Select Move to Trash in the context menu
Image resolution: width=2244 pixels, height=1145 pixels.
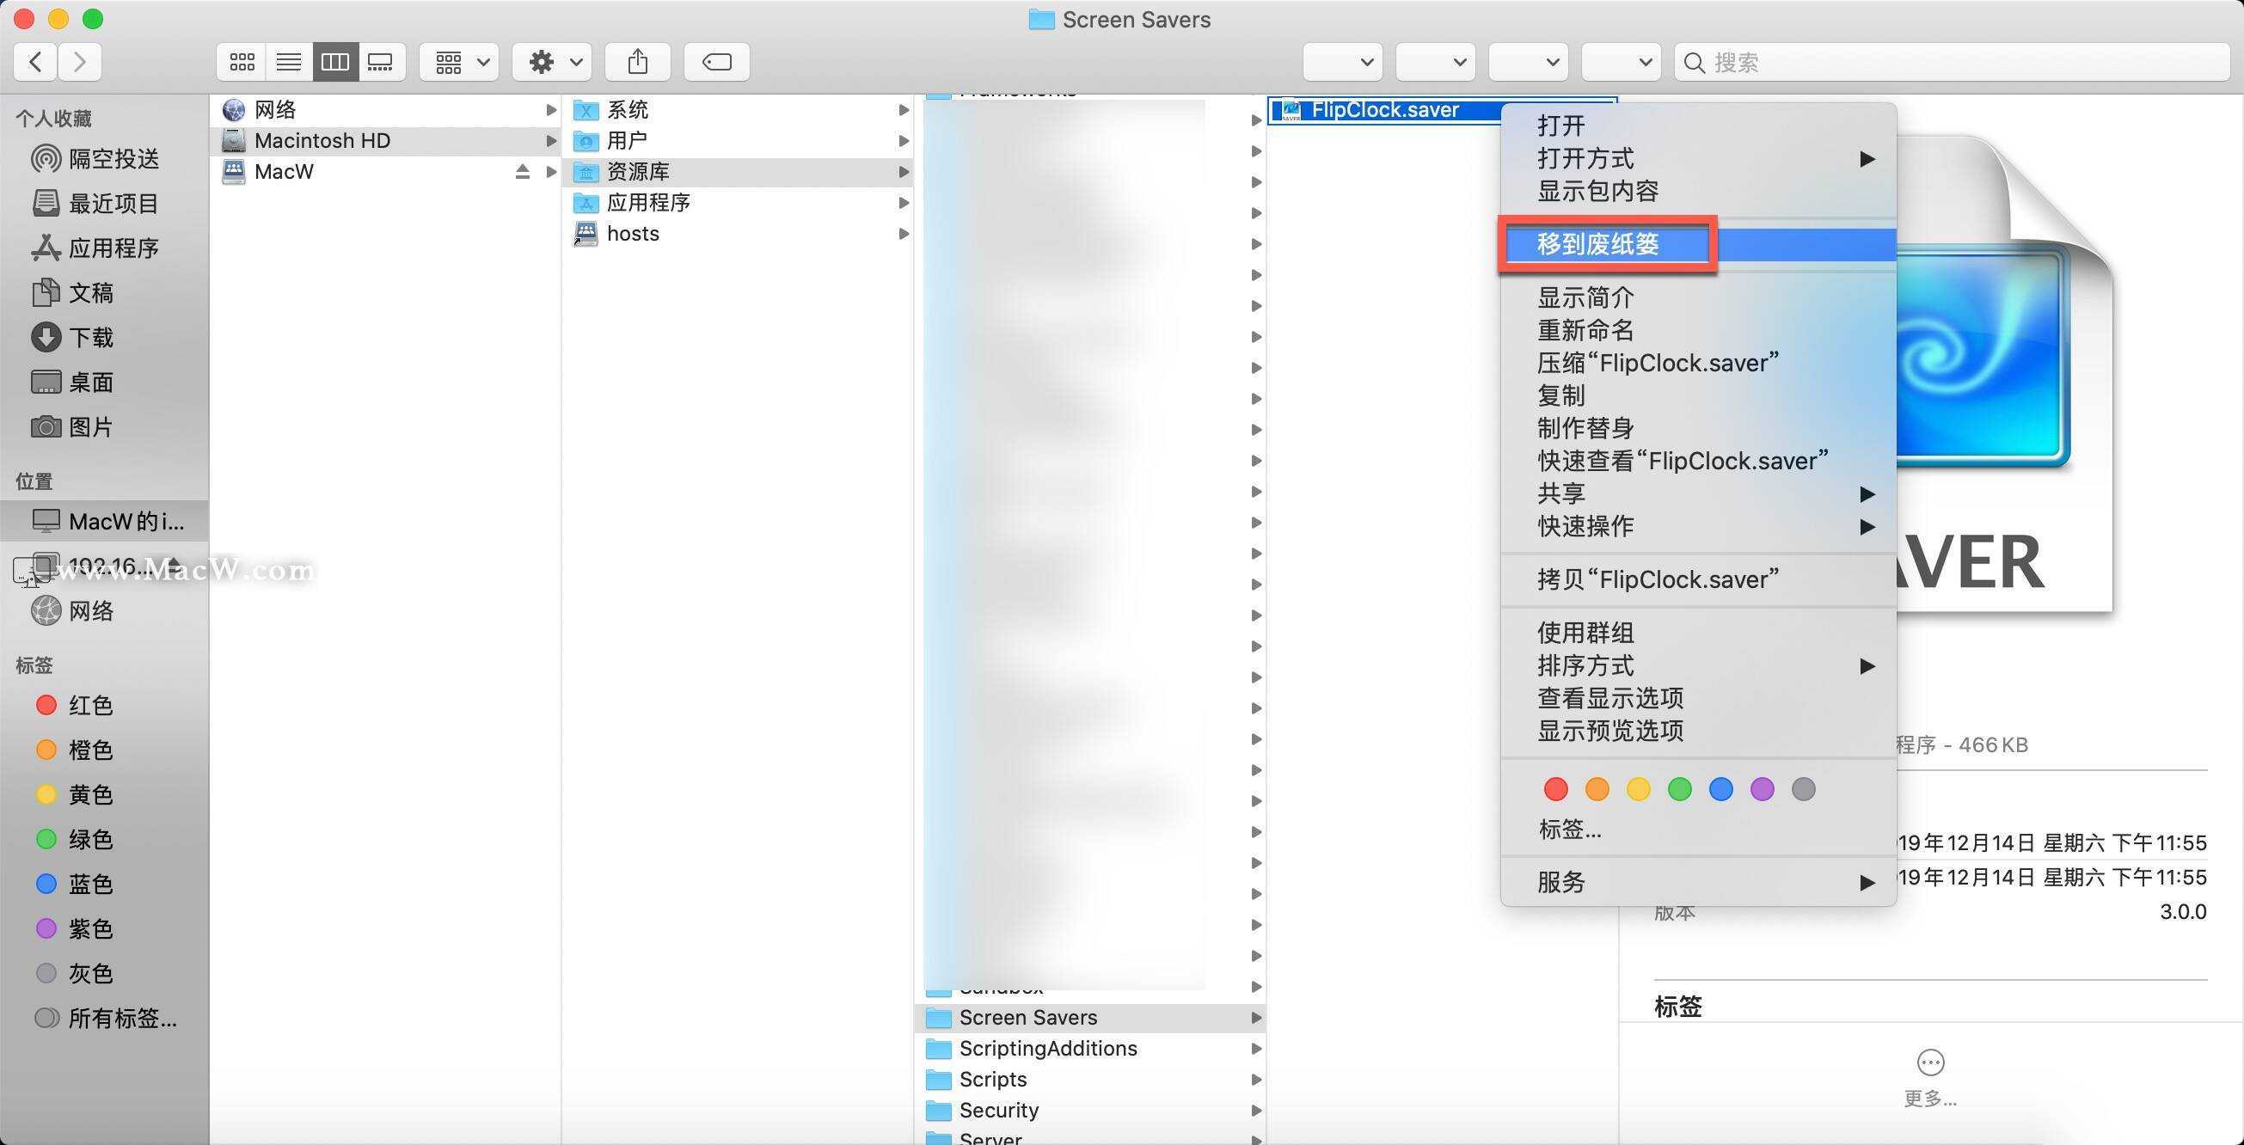tap(1597, 244)
